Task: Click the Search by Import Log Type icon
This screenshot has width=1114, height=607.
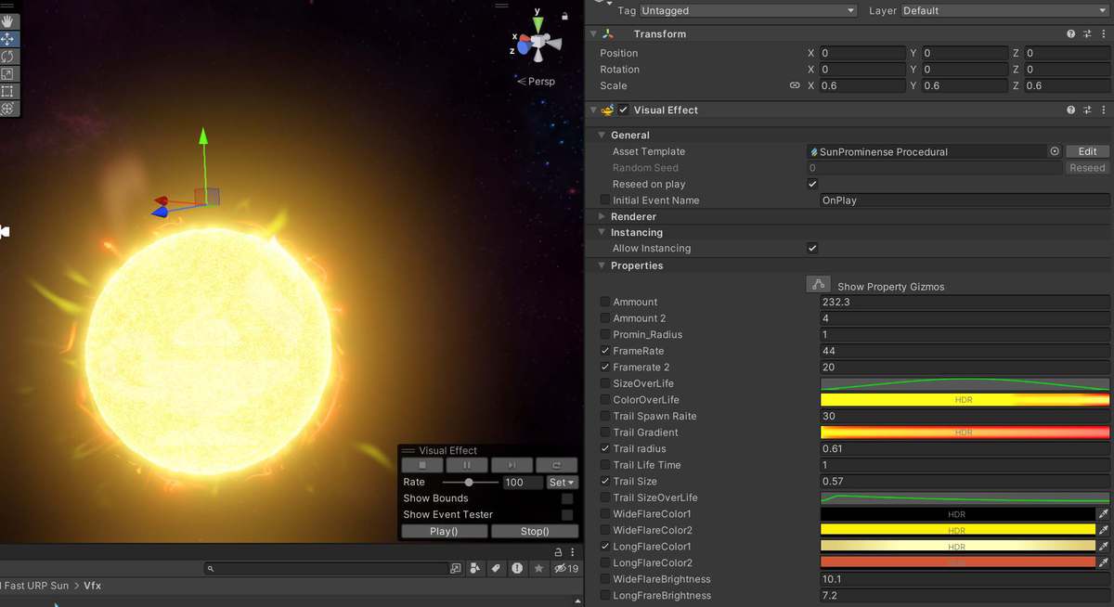Action: pos(517,568)
